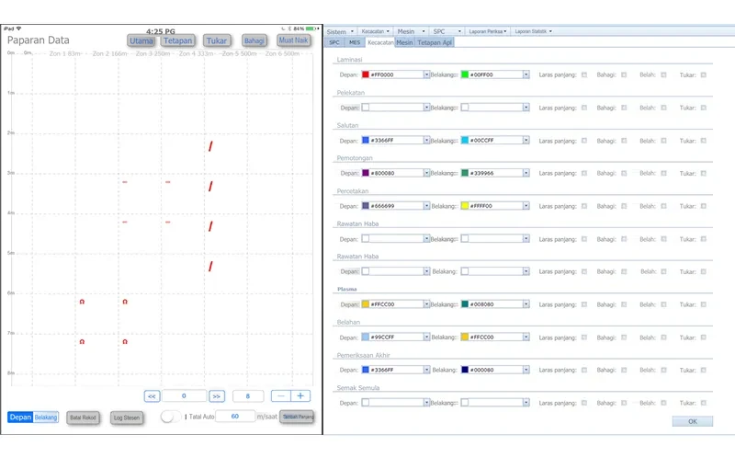Click the battery indicator in the iPad status bar
This screenshot has height=469, width=735.
click(310, 29)
